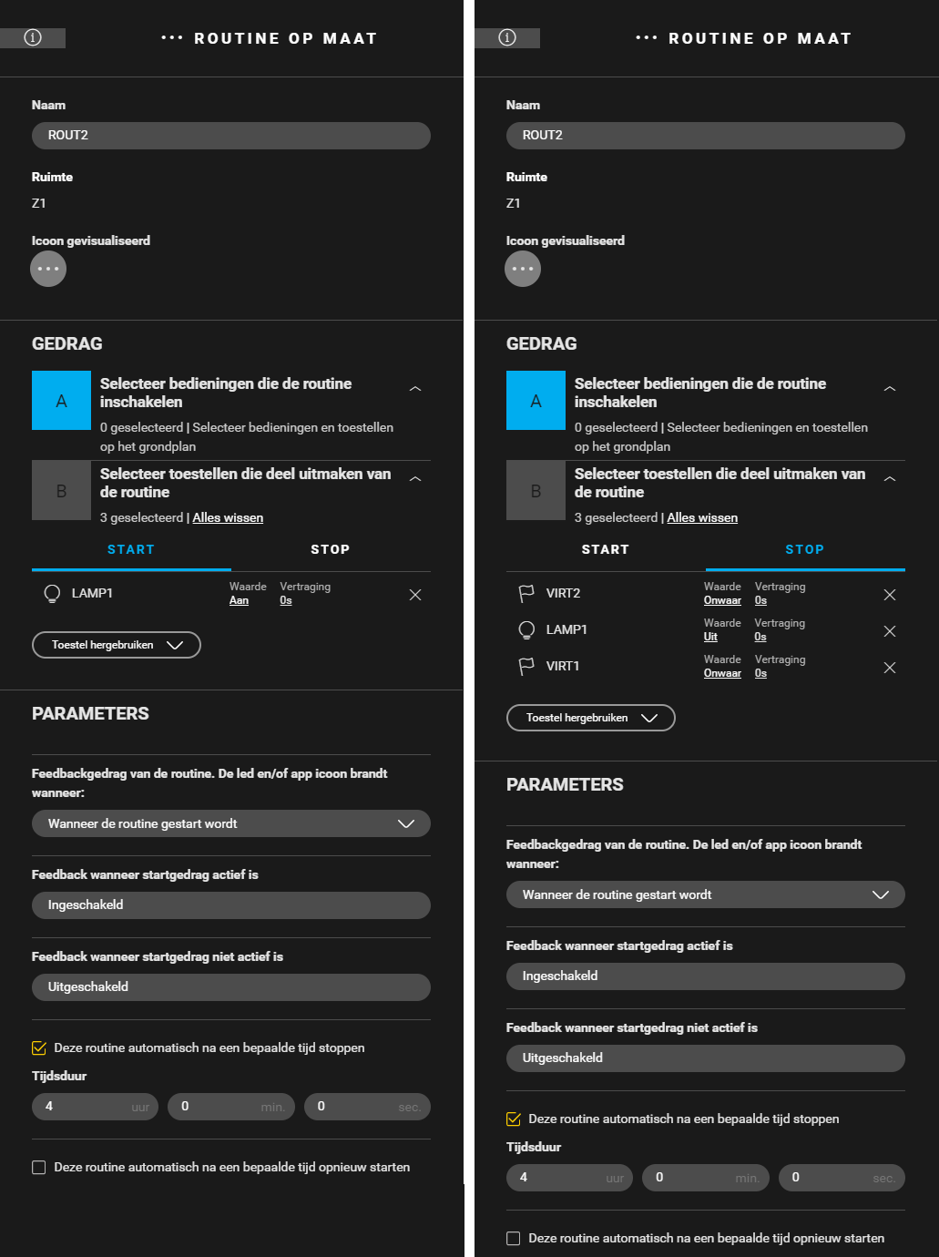Click room value Z1 in right panel

coord(514,203)
